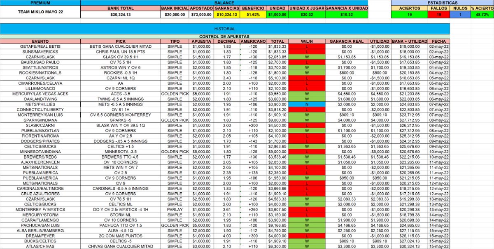The image size is (494, 249).
Task: Select the ATLAS/CHIVAS event cell
Action: (x=40, y=246)
